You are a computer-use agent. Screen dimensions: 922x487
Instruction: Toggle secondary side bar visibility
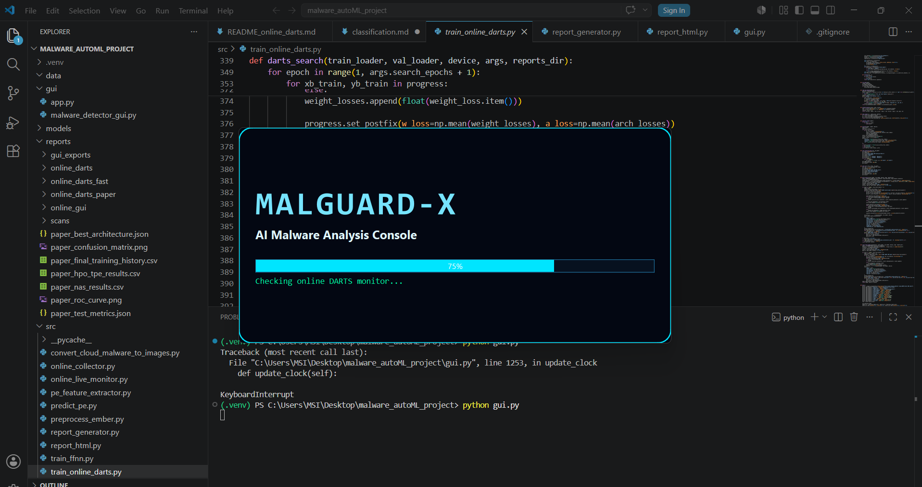coord(831,10)
